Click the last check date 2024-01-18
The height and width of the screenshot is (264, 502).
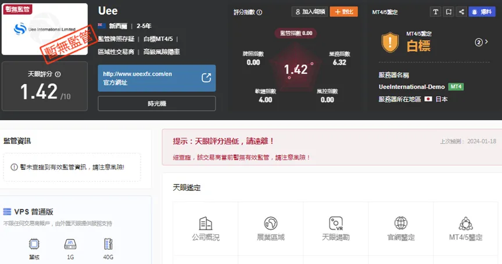[x=482, y=141]
